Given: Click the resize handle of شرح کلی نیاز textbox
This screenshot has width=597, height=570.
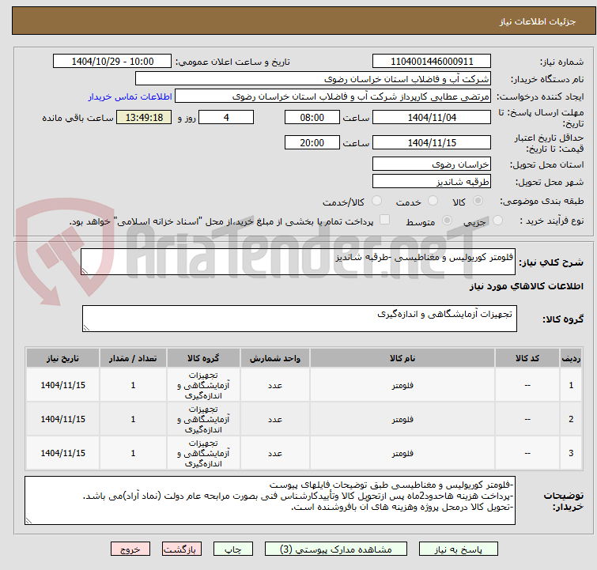Looking at the screenshot, I should [85, 270].
